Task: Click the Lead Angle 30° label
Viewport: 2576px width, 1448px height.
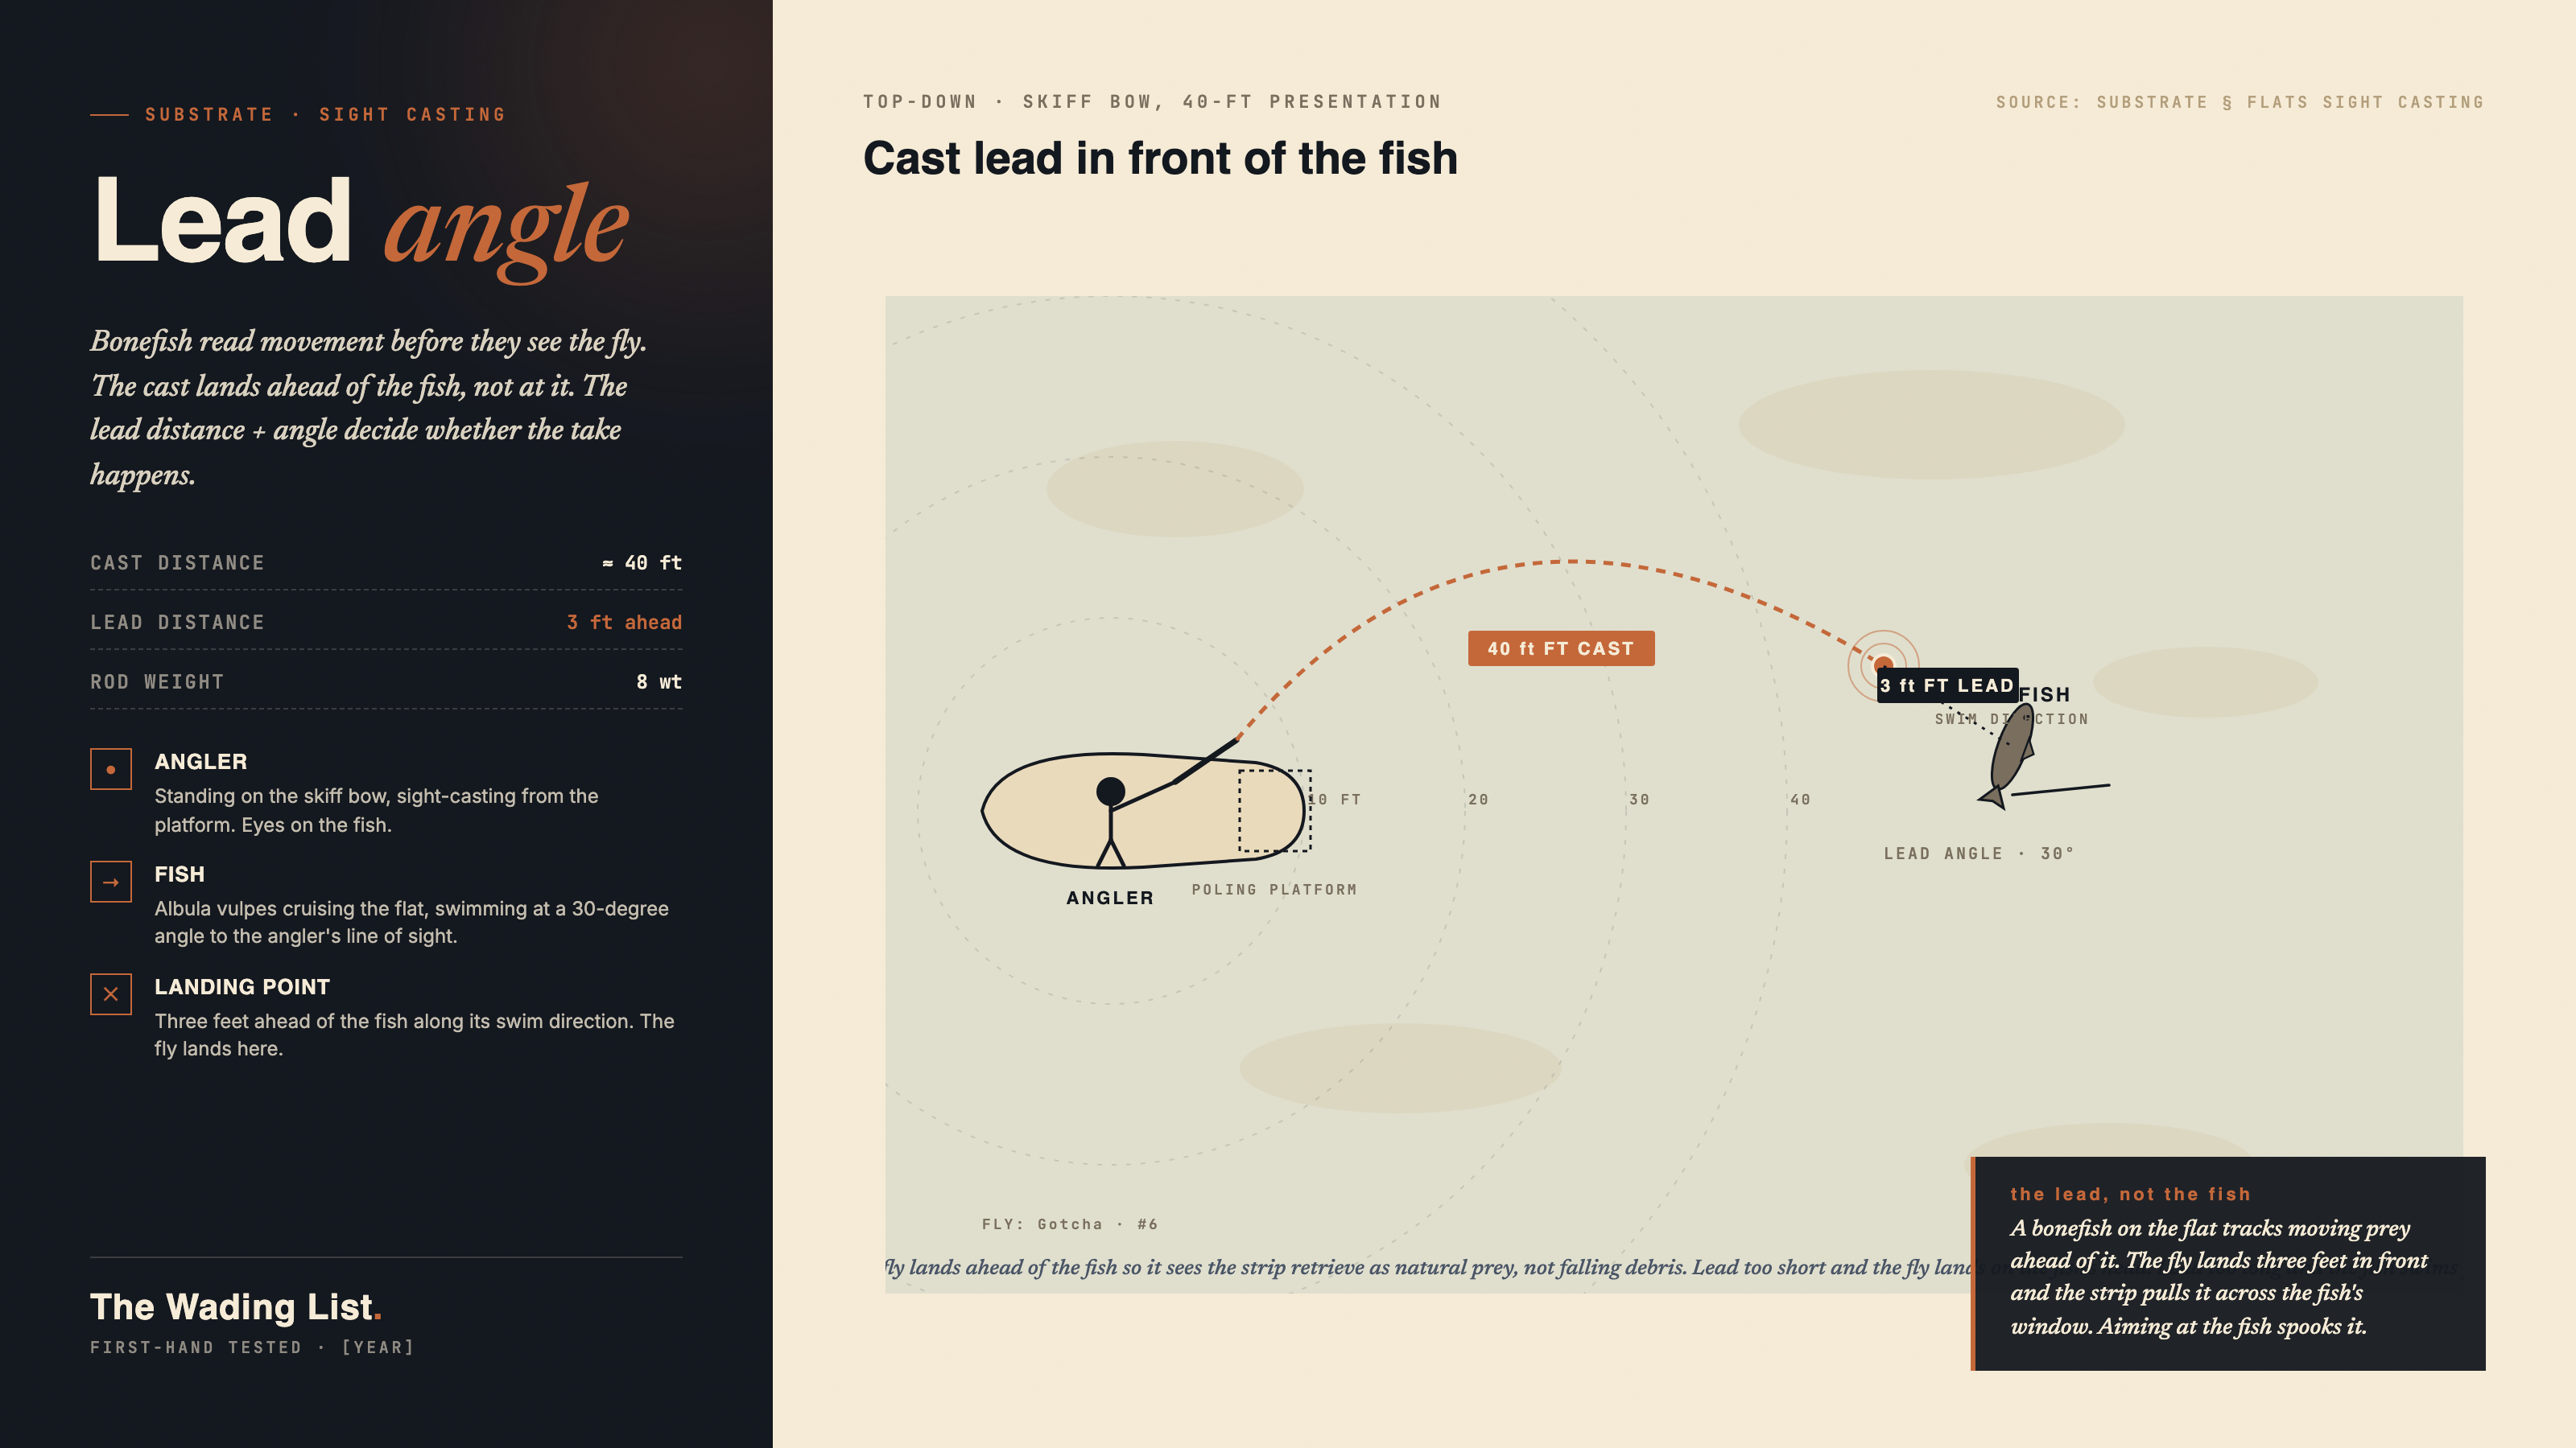Action: pyautogui.click(x=1979, y=854)
